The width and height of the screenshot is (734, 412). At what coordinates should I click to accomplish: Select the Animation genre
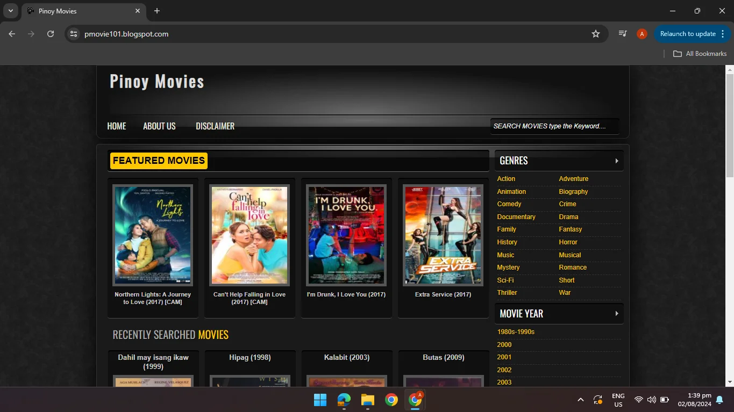point(511,192)
